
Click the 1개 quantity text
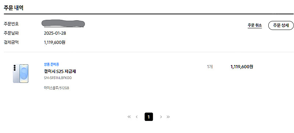click(x=210, y=67)
